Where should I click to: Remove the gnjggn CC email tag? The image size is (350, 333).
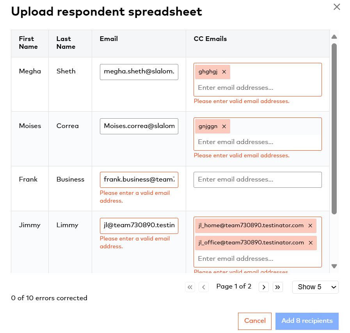[x=224, y=126]
